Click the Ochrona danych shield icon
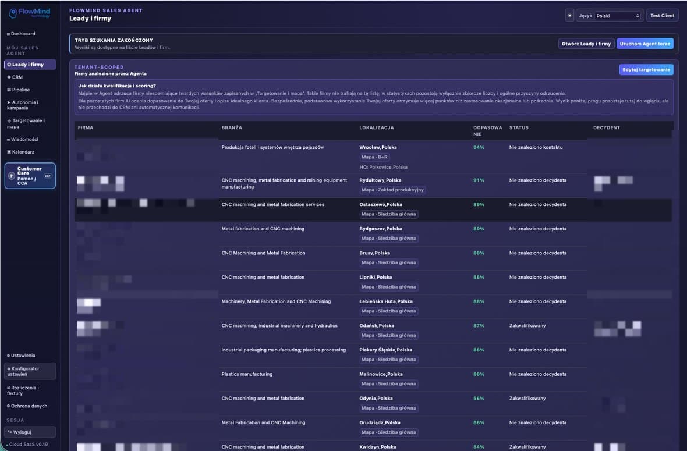The image size is (687, 451). 8,406
